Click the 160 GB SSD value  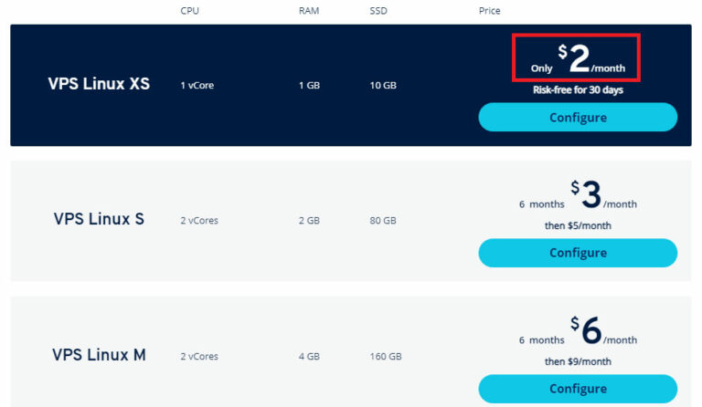[x=386, y=357]
